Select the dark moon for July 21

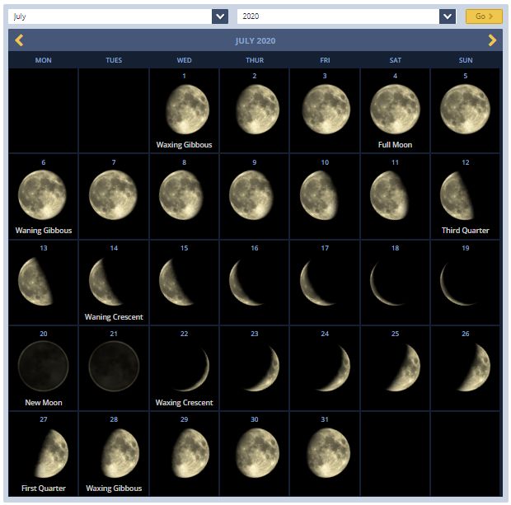click(x=114, y=366)
